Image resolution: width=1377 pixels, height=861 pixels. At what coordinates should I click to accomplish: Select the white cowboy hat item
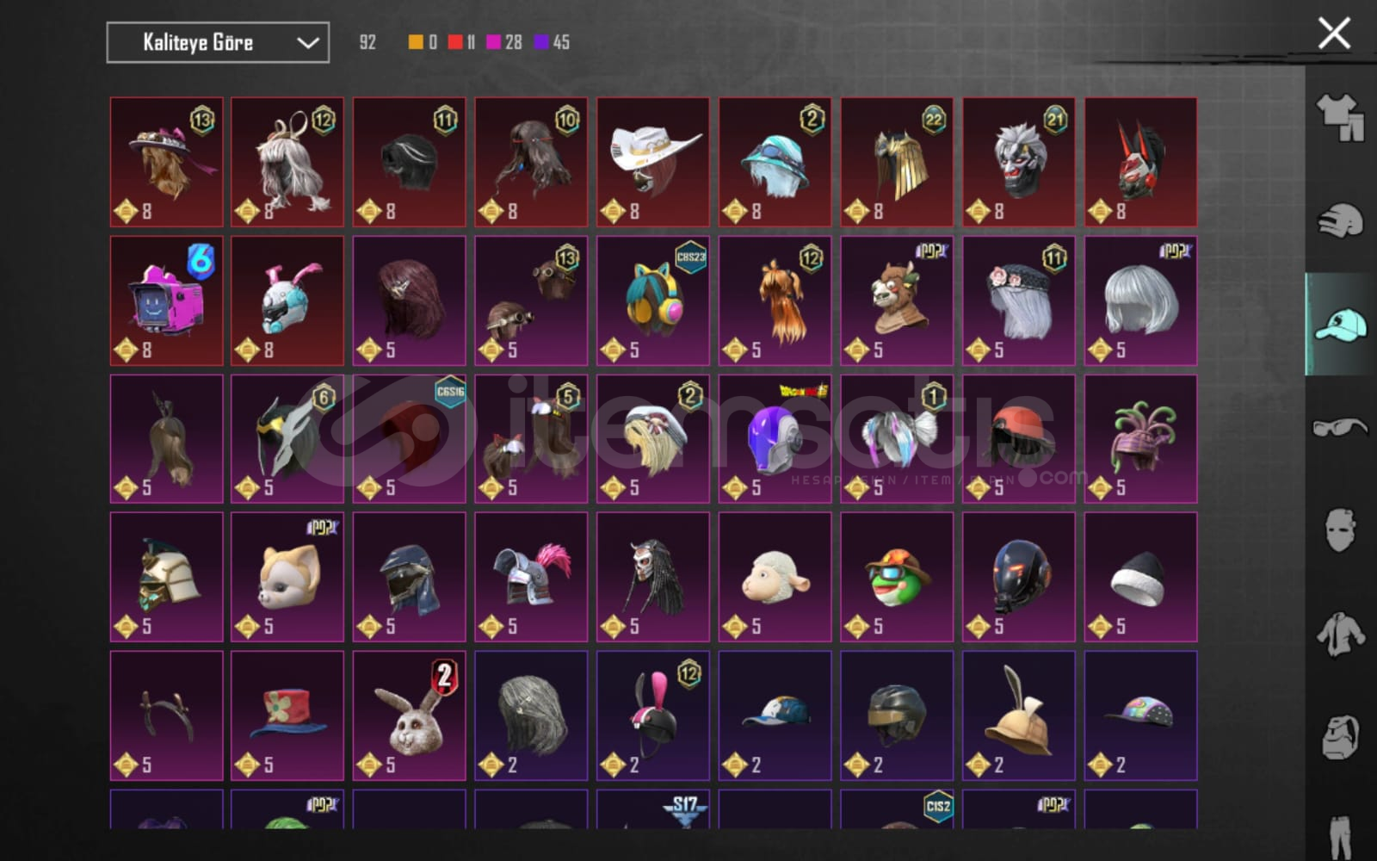tap(653, 162)
